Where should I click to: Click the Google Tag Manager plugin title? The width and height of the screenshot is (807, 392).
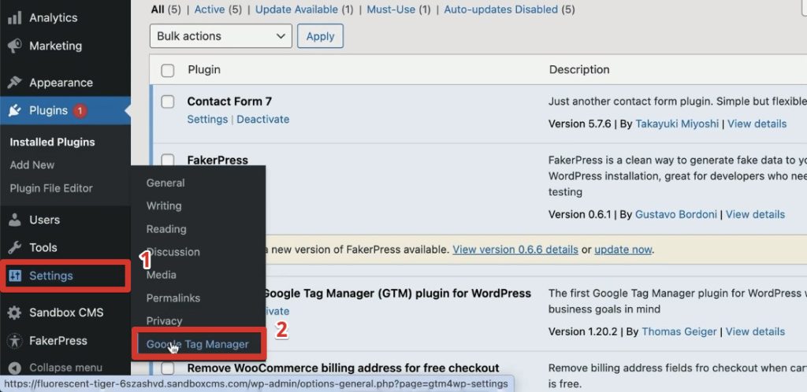(x=397, y=294)
